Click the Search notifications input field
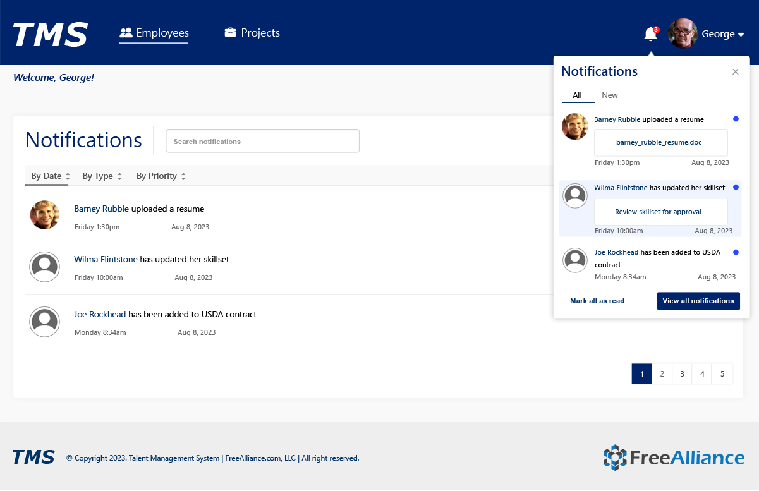The image size is (759, 491). pyautogui.click(x=262, y=141)
